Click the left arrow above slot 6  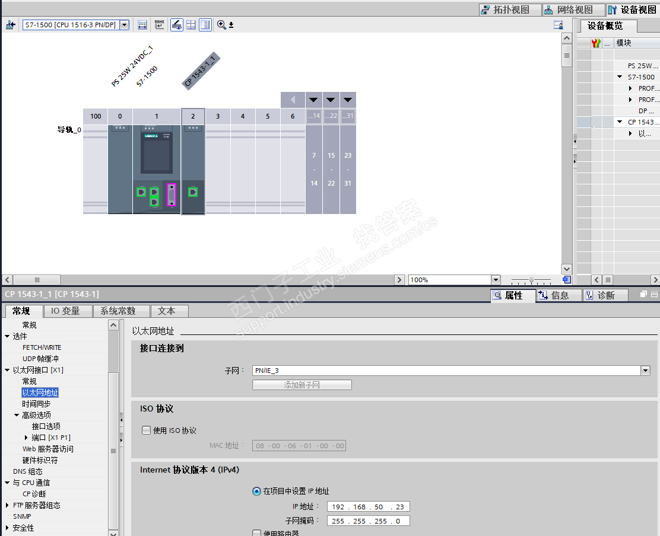coord(293,100)
